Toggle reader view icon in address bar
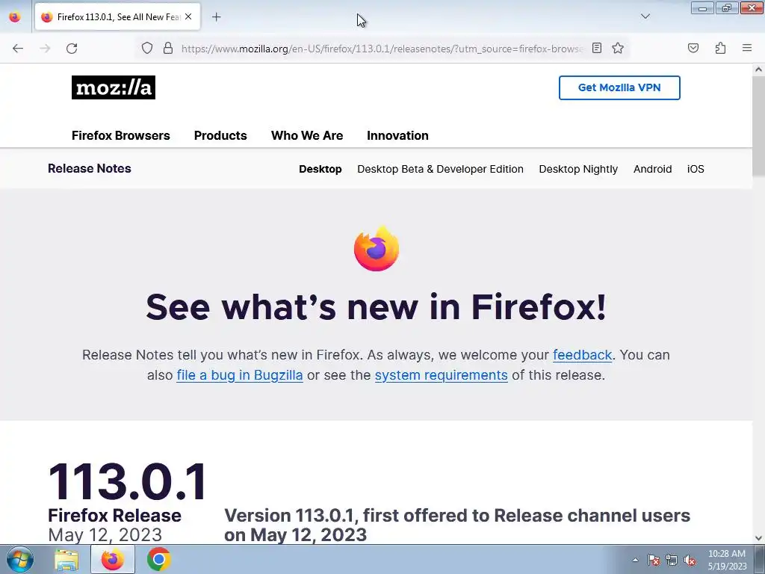The height and width of the screenshot is (574, 765). pos(597,48)
